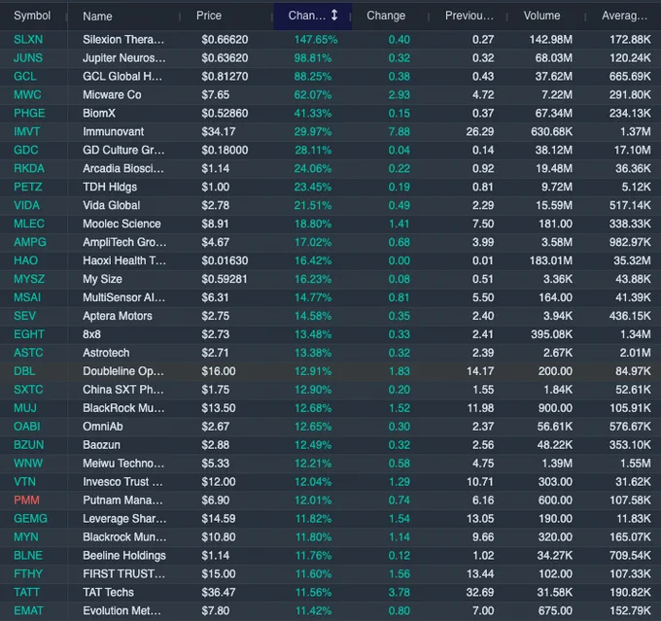Select the Silexion Thera… name cell
661x621 pixels.
click(123, 40)
